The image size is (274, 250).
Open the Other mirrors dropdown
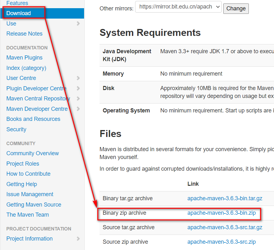point(178,7)
